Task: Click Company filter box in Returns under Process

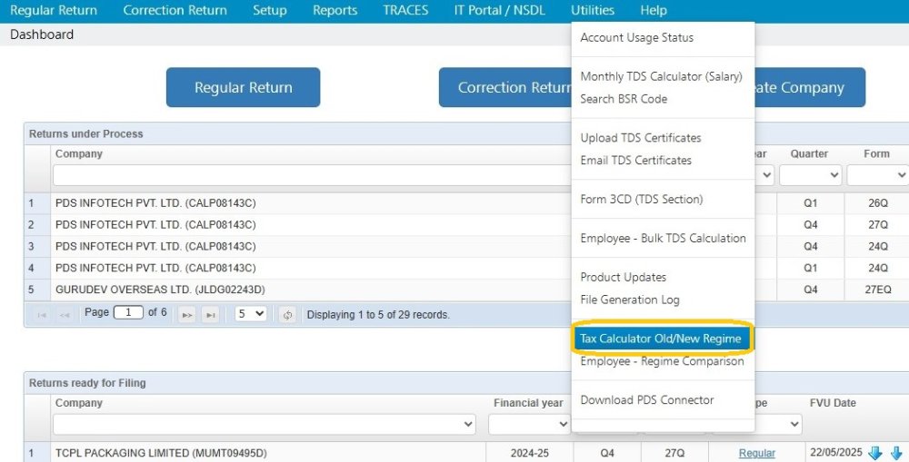Action: pyautogui.click(x=312, y=175)
